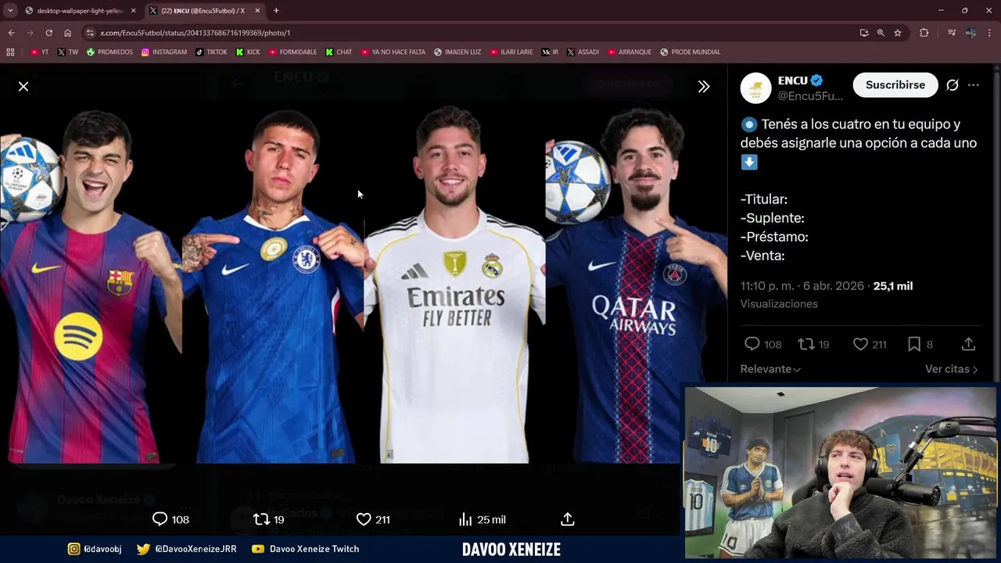1001x563 pixels.
Task: Open the TIKTOK bookmark
Action: 211,52
